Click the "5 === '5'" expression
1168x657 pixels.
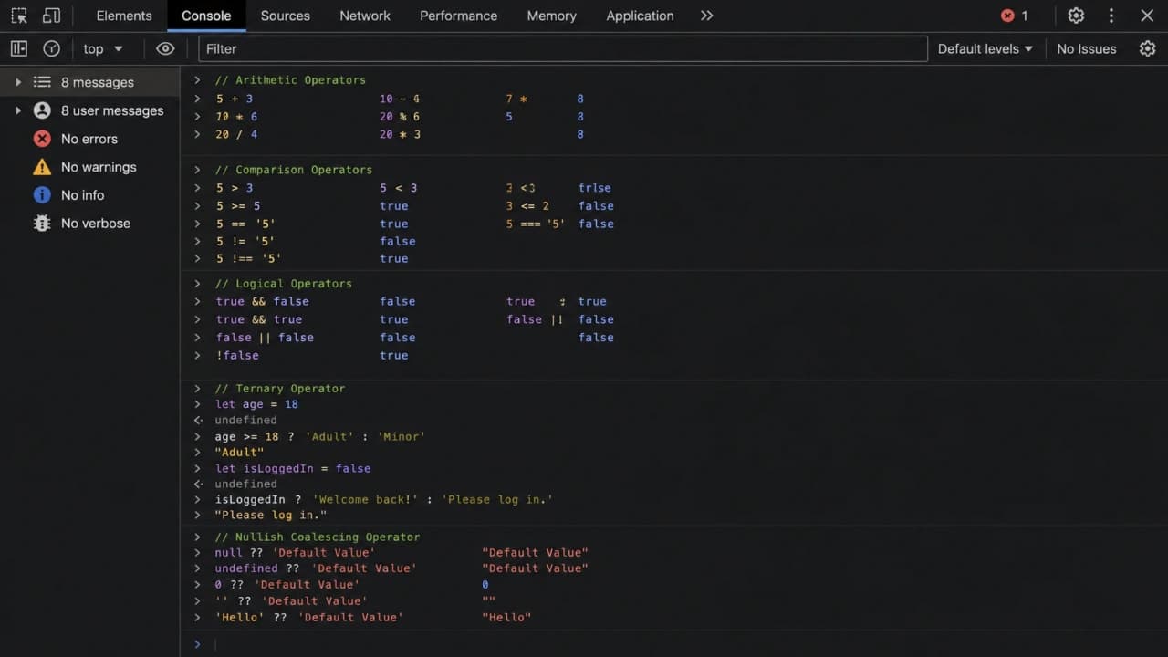[x=536, y=224]
